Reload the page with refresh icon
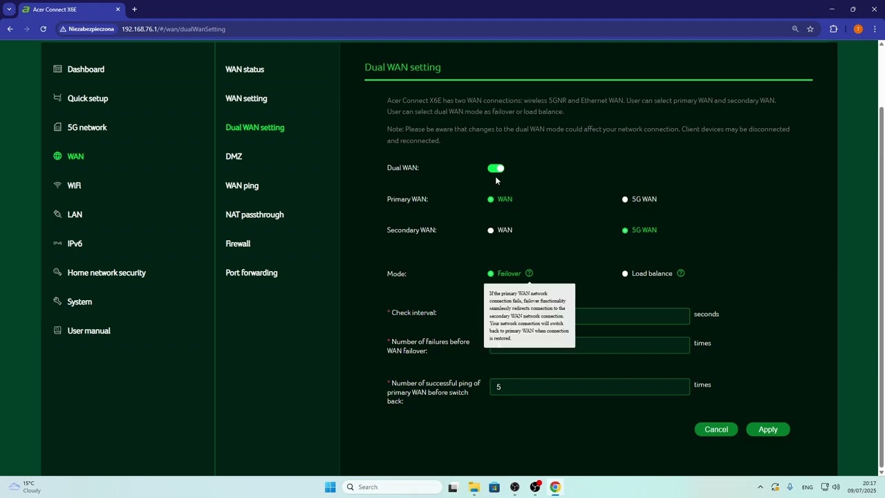This screenshot has height=498, width=885. tap(43, 29)
